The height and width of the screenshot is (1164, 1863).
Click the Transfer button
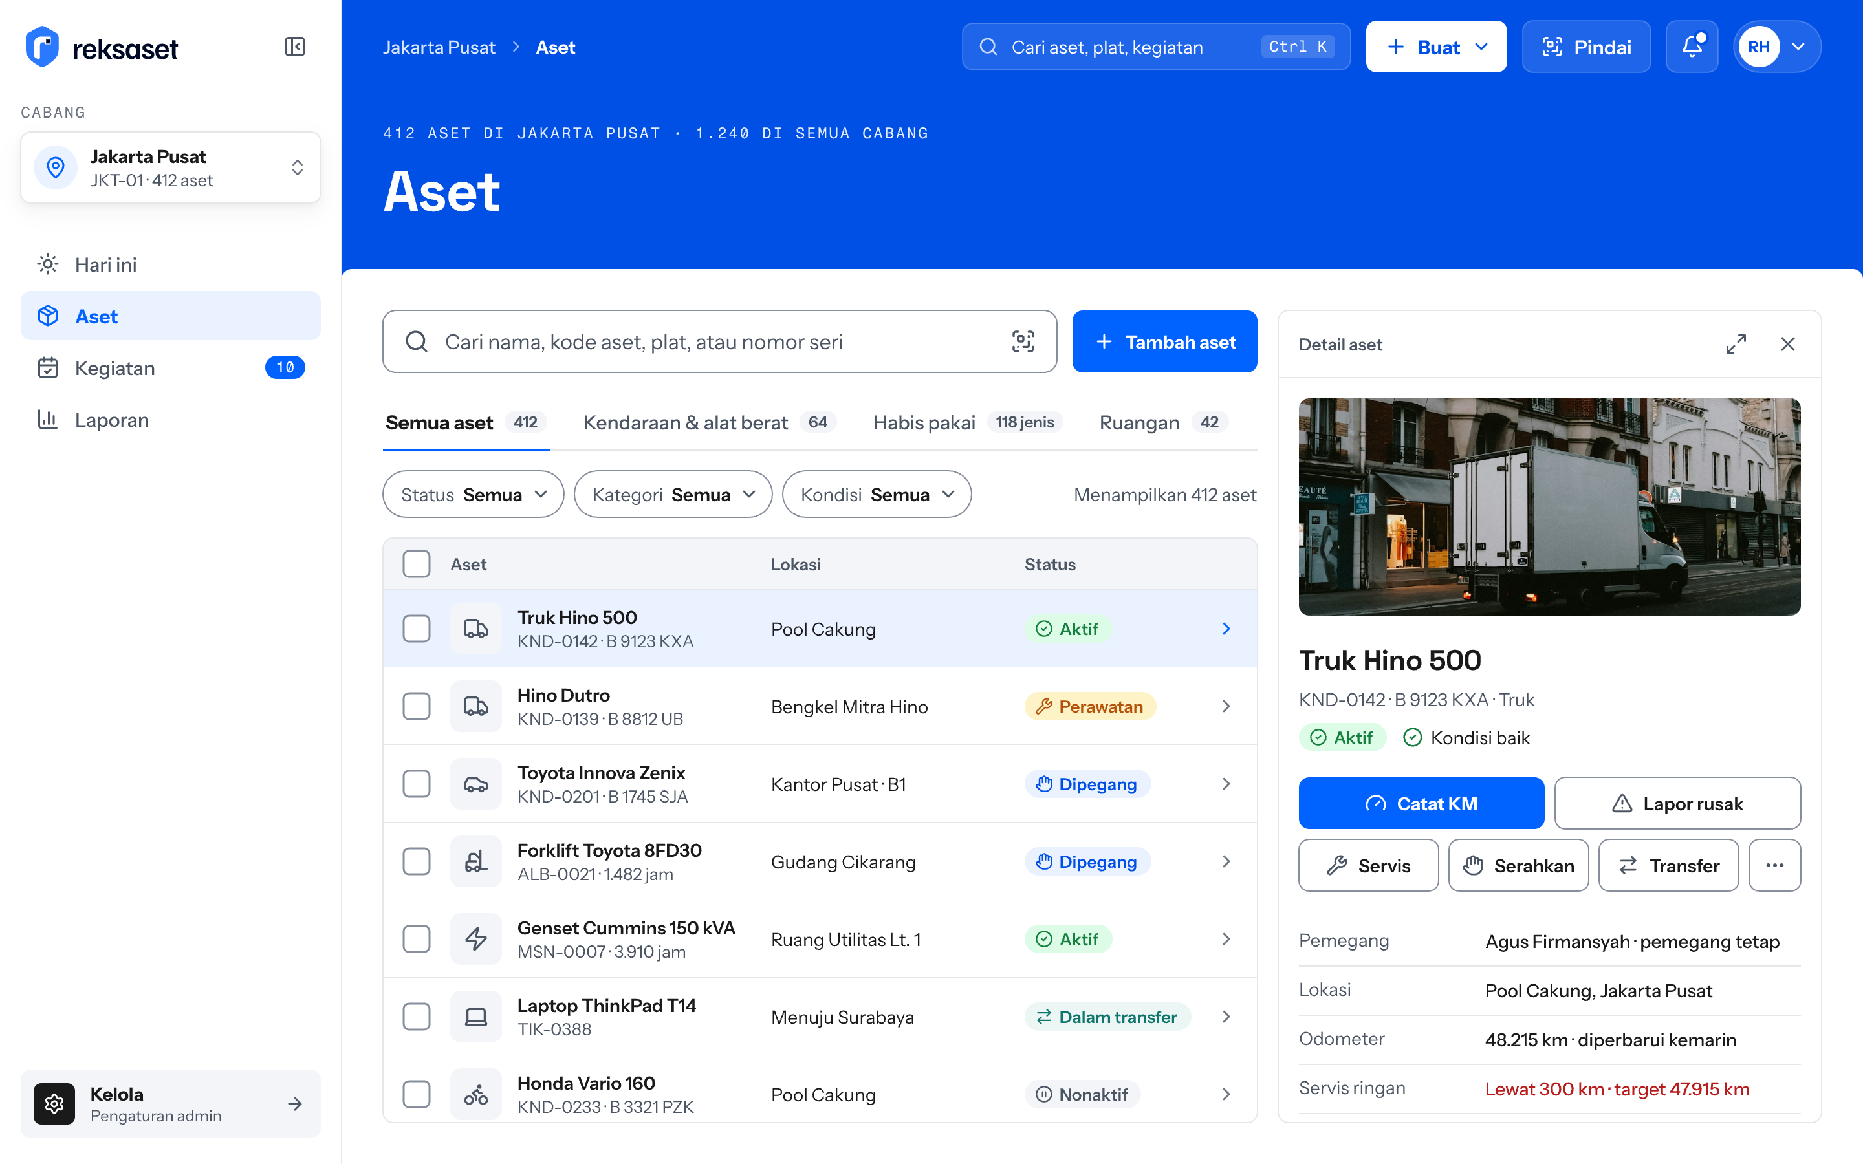tap(1668, 865)
